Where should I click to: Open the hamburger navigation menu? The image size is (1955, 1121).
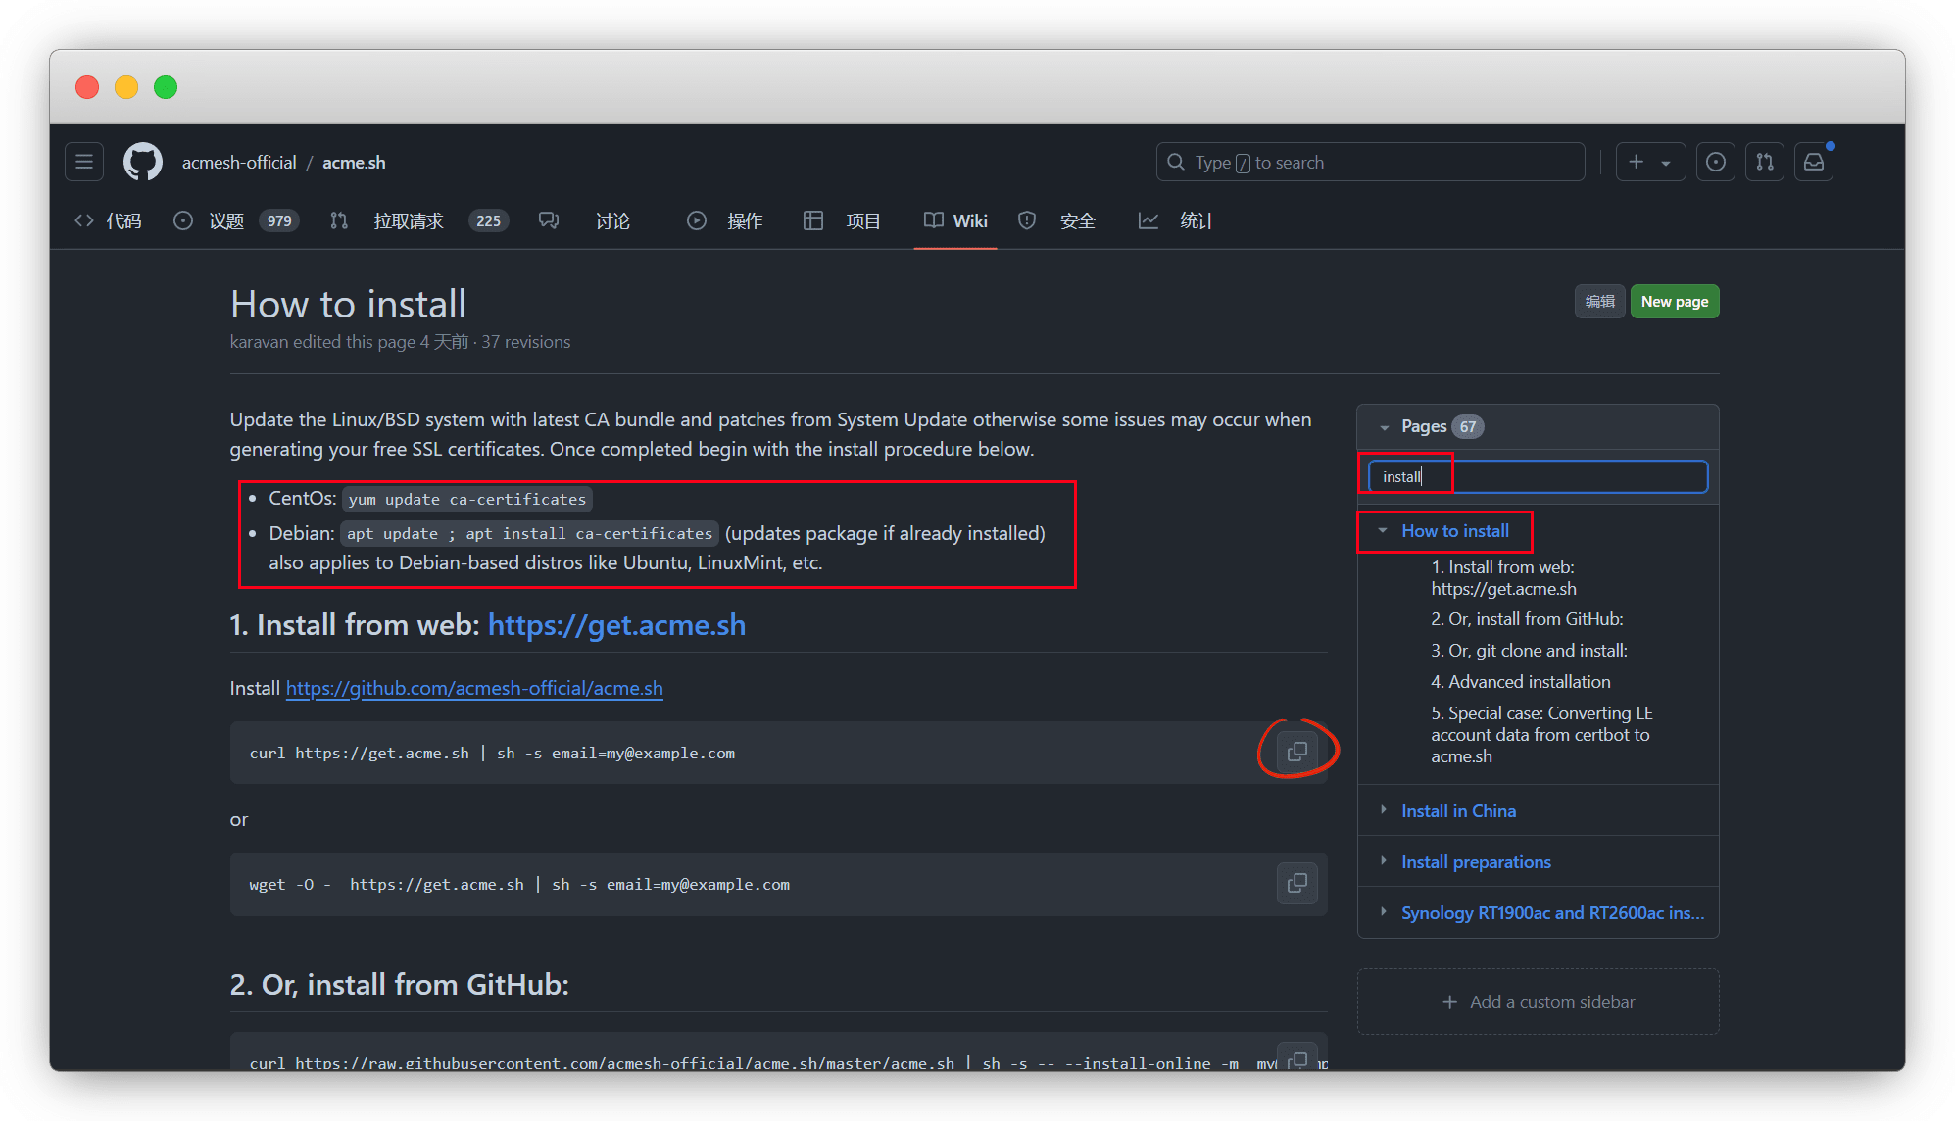tap(84, 162)
